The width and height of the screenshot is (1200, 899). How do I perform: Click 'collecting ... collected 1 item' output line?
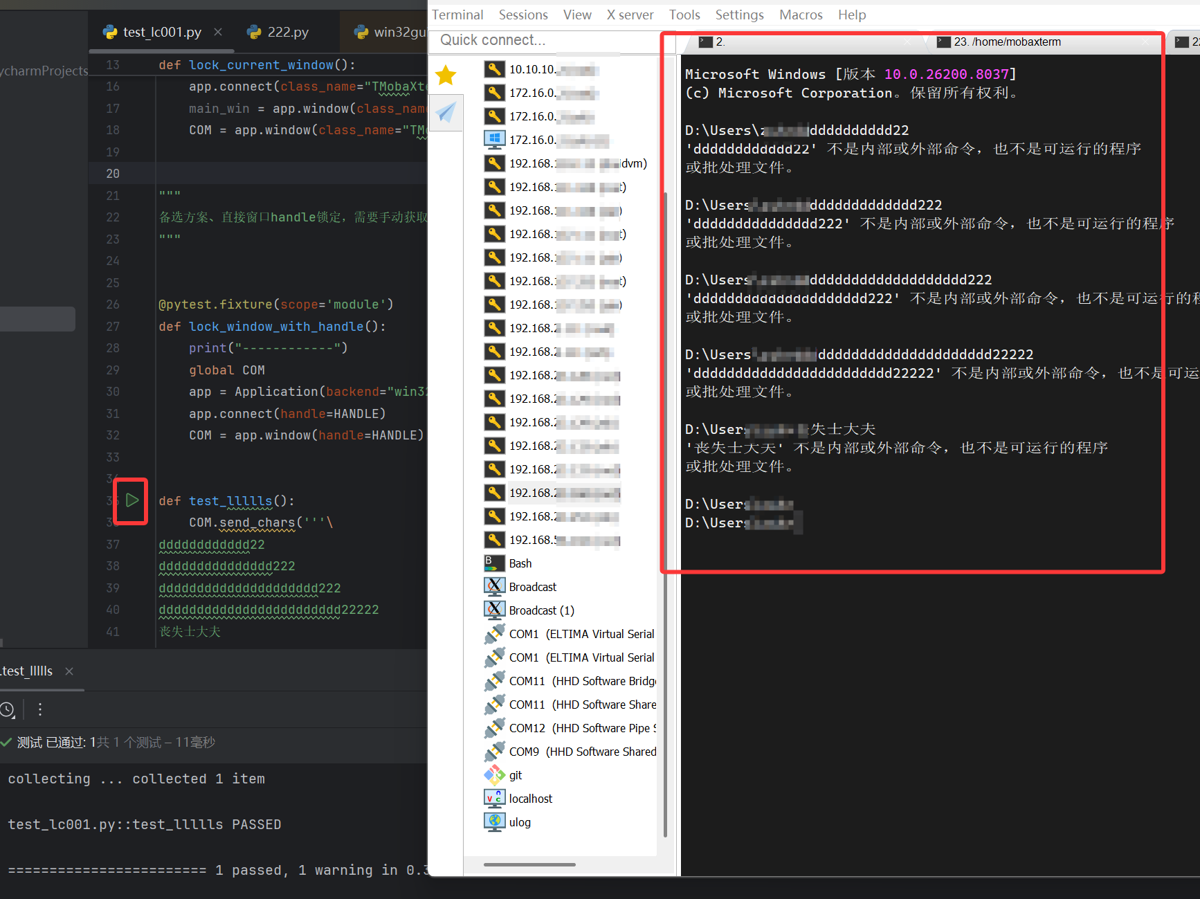tap(136, 779)
